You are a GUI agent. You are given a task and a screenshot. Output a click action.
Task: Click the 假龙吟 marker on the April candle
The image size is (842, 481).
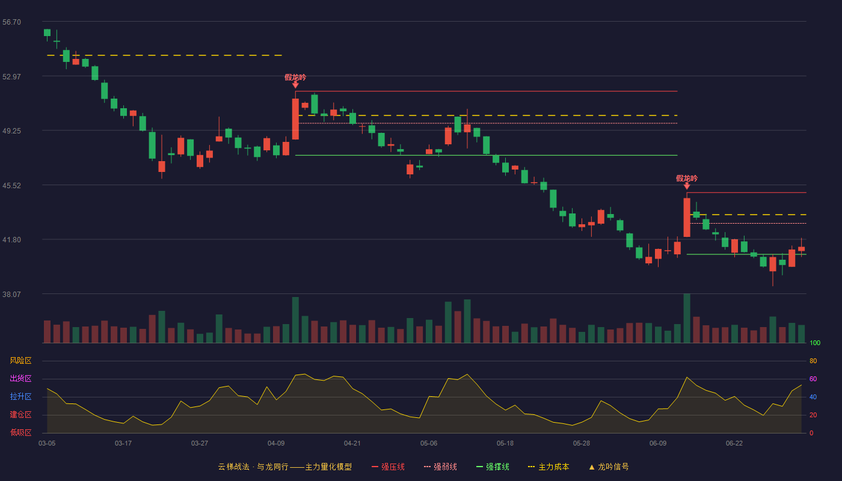click(x=295, y=77)
